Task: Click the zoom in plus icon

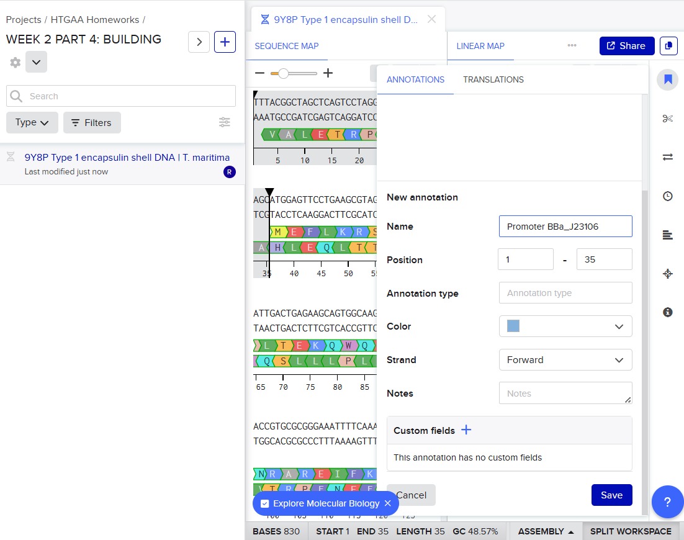Action: click(x=328, y=73)
